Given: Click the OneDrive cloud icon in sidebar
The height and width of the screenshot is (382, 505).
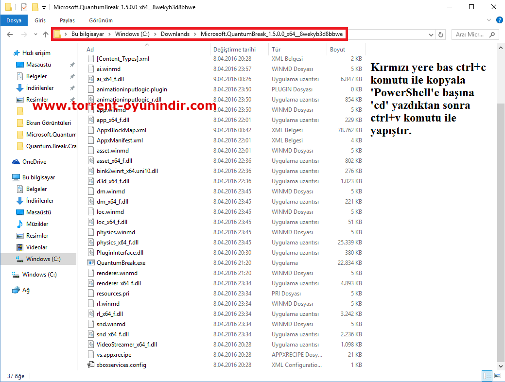Looking at the screenshot, I should tap(16, 162).
